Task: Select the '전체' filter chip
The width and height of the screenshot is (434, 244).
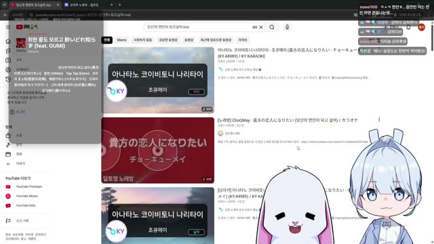Action: click(x=107, y=40)
